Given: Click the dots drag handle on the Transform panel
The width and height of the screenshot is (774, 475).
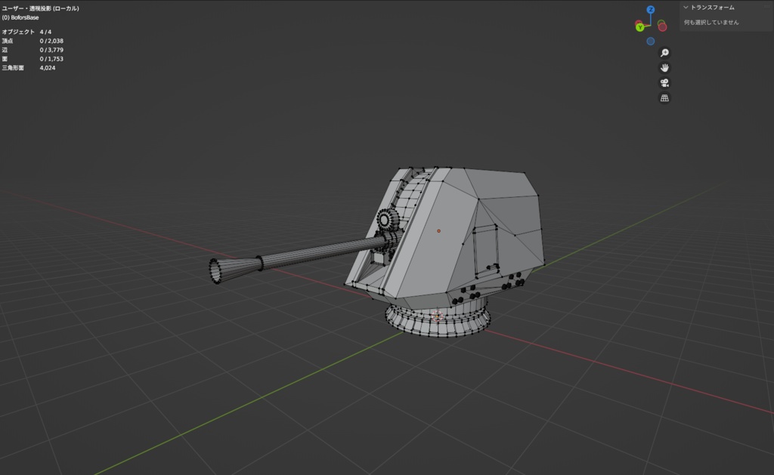Looking at the screenshot, I should point(766,7).
